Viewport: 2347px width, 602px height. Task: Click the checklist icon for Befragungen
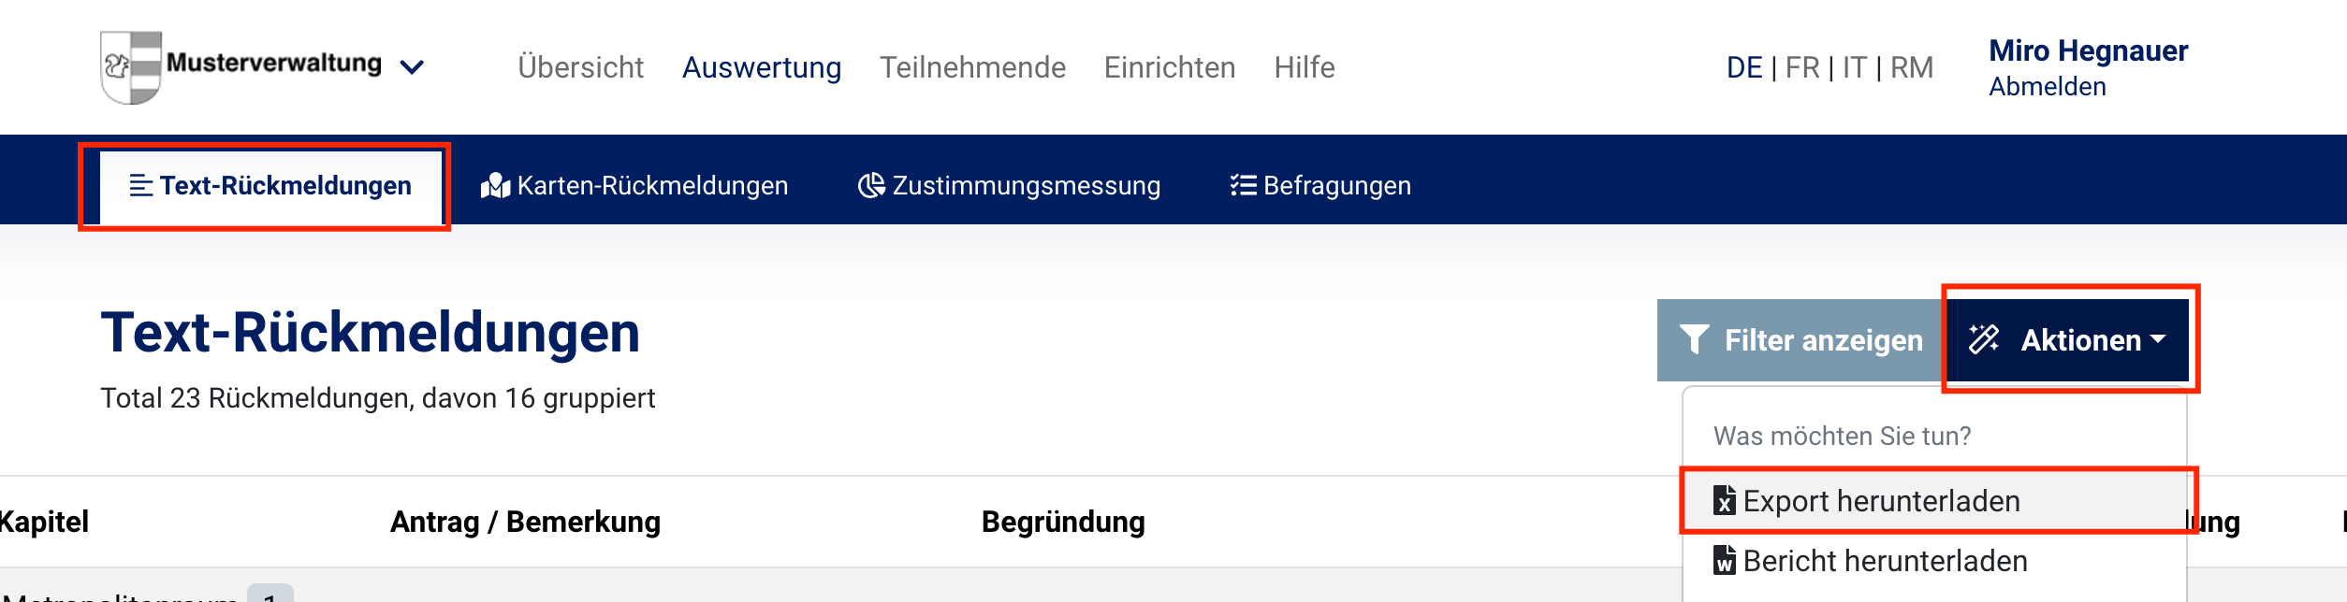(x=1243, y=185)
